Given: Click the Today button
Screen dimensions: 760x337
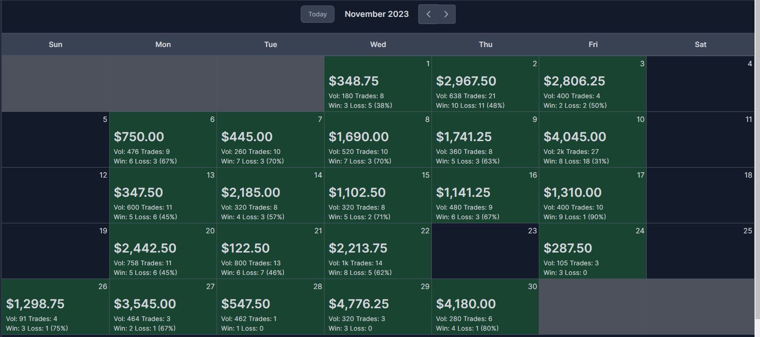Looking at the screenshot, I should [x=318, y=14].
